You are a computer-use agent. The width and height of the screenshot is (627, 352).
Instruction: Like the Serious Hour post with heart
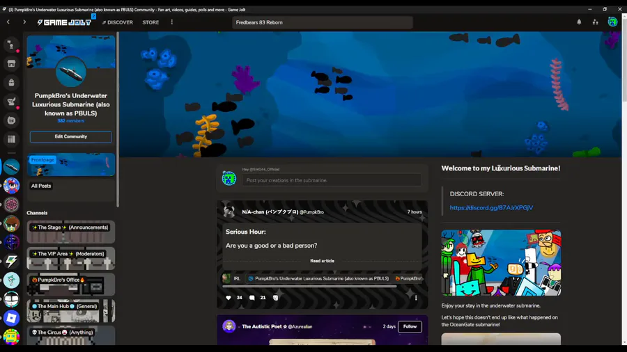point(229,298)
